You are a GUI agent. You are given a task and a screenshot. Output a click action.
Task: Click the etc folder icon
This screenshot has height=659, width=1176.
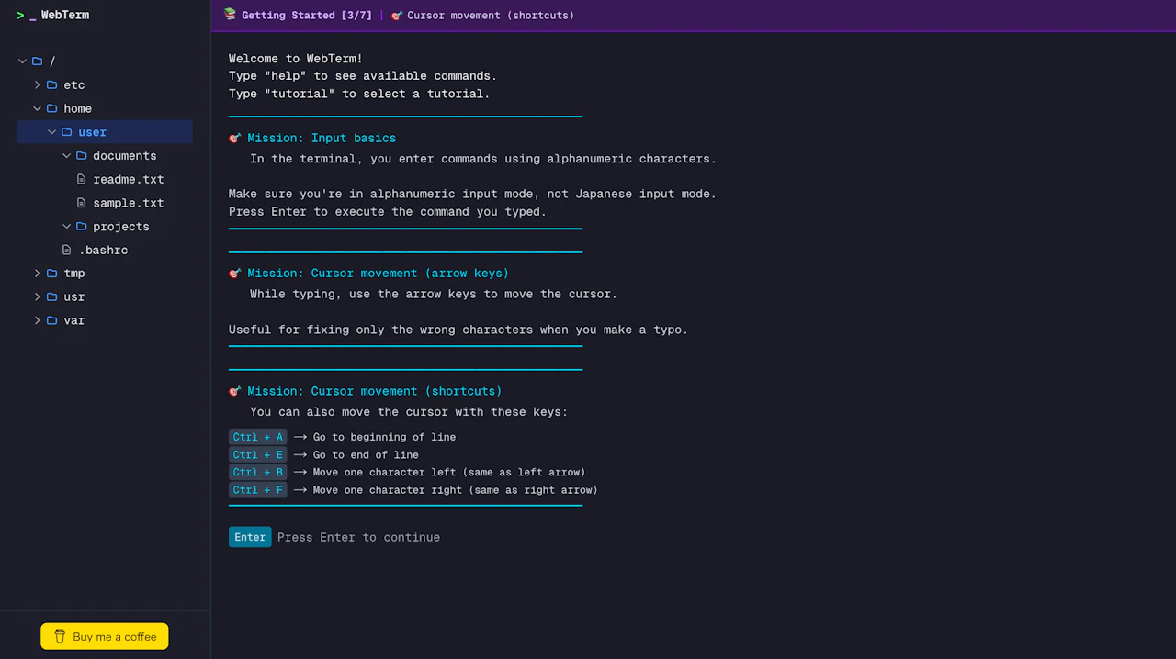[x=51, y=84]
